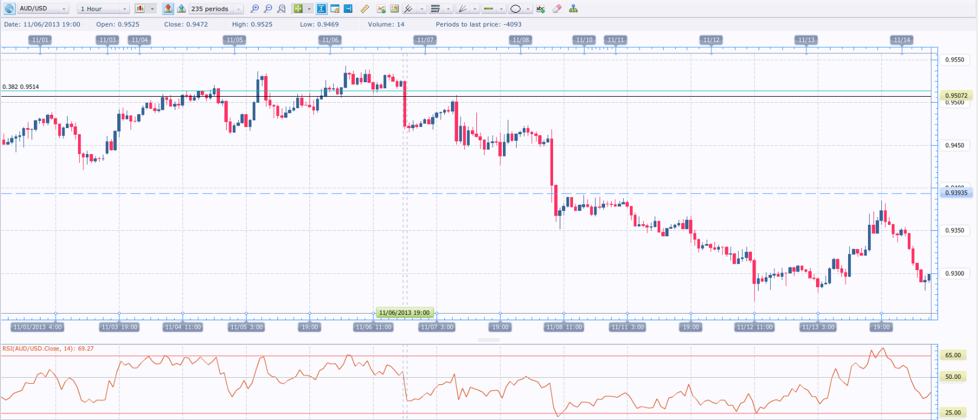
Task: Open the AUD/USD instrument dropdown
Action: (63, 9)
